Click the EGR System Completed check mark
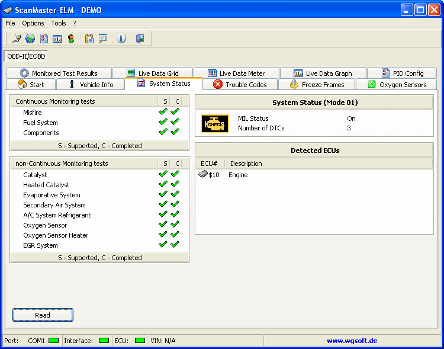This screenshot has width=444, height=349. (x=175, y=244)
